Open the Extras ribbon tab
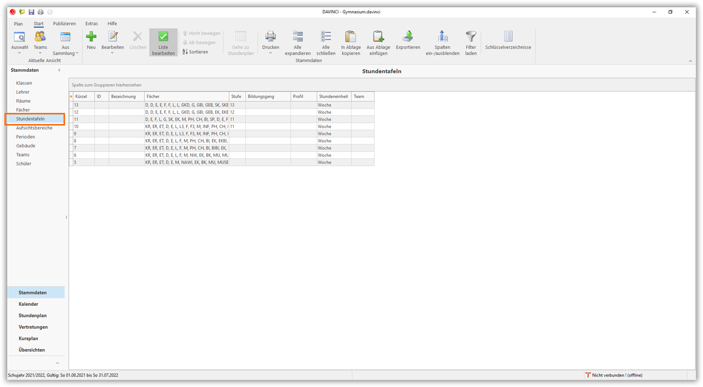Image resolution: width=703 pixels, height=387 pixels. pos(92,24)
